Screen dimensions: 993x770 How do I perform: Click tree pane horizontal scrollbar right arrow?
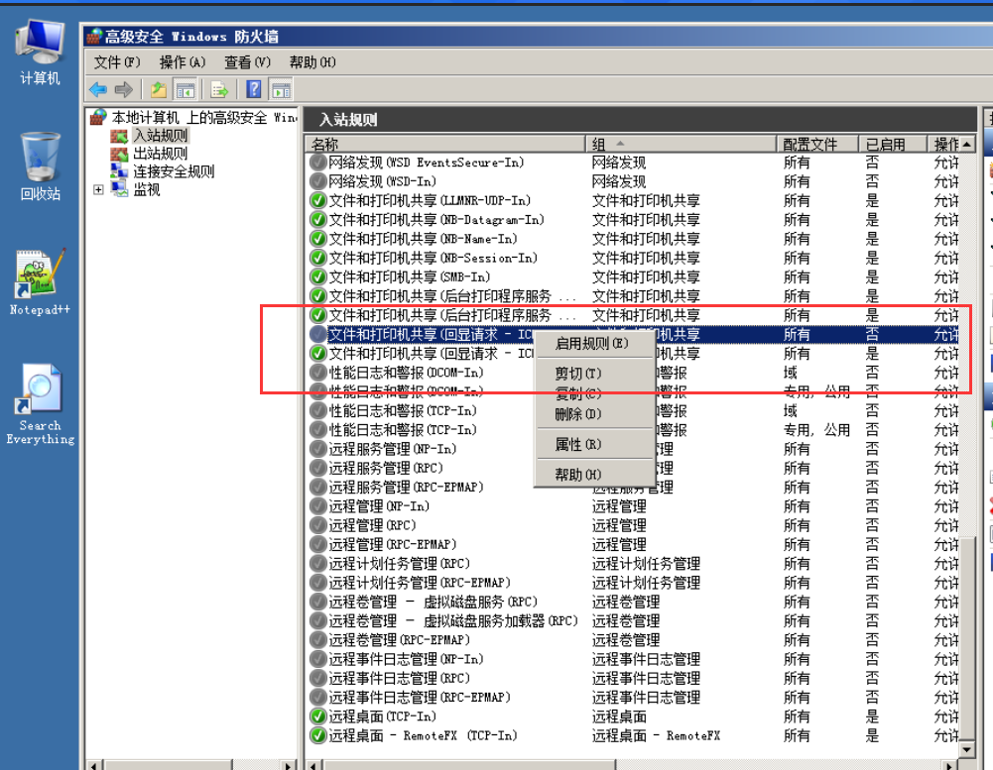[288, 766]
